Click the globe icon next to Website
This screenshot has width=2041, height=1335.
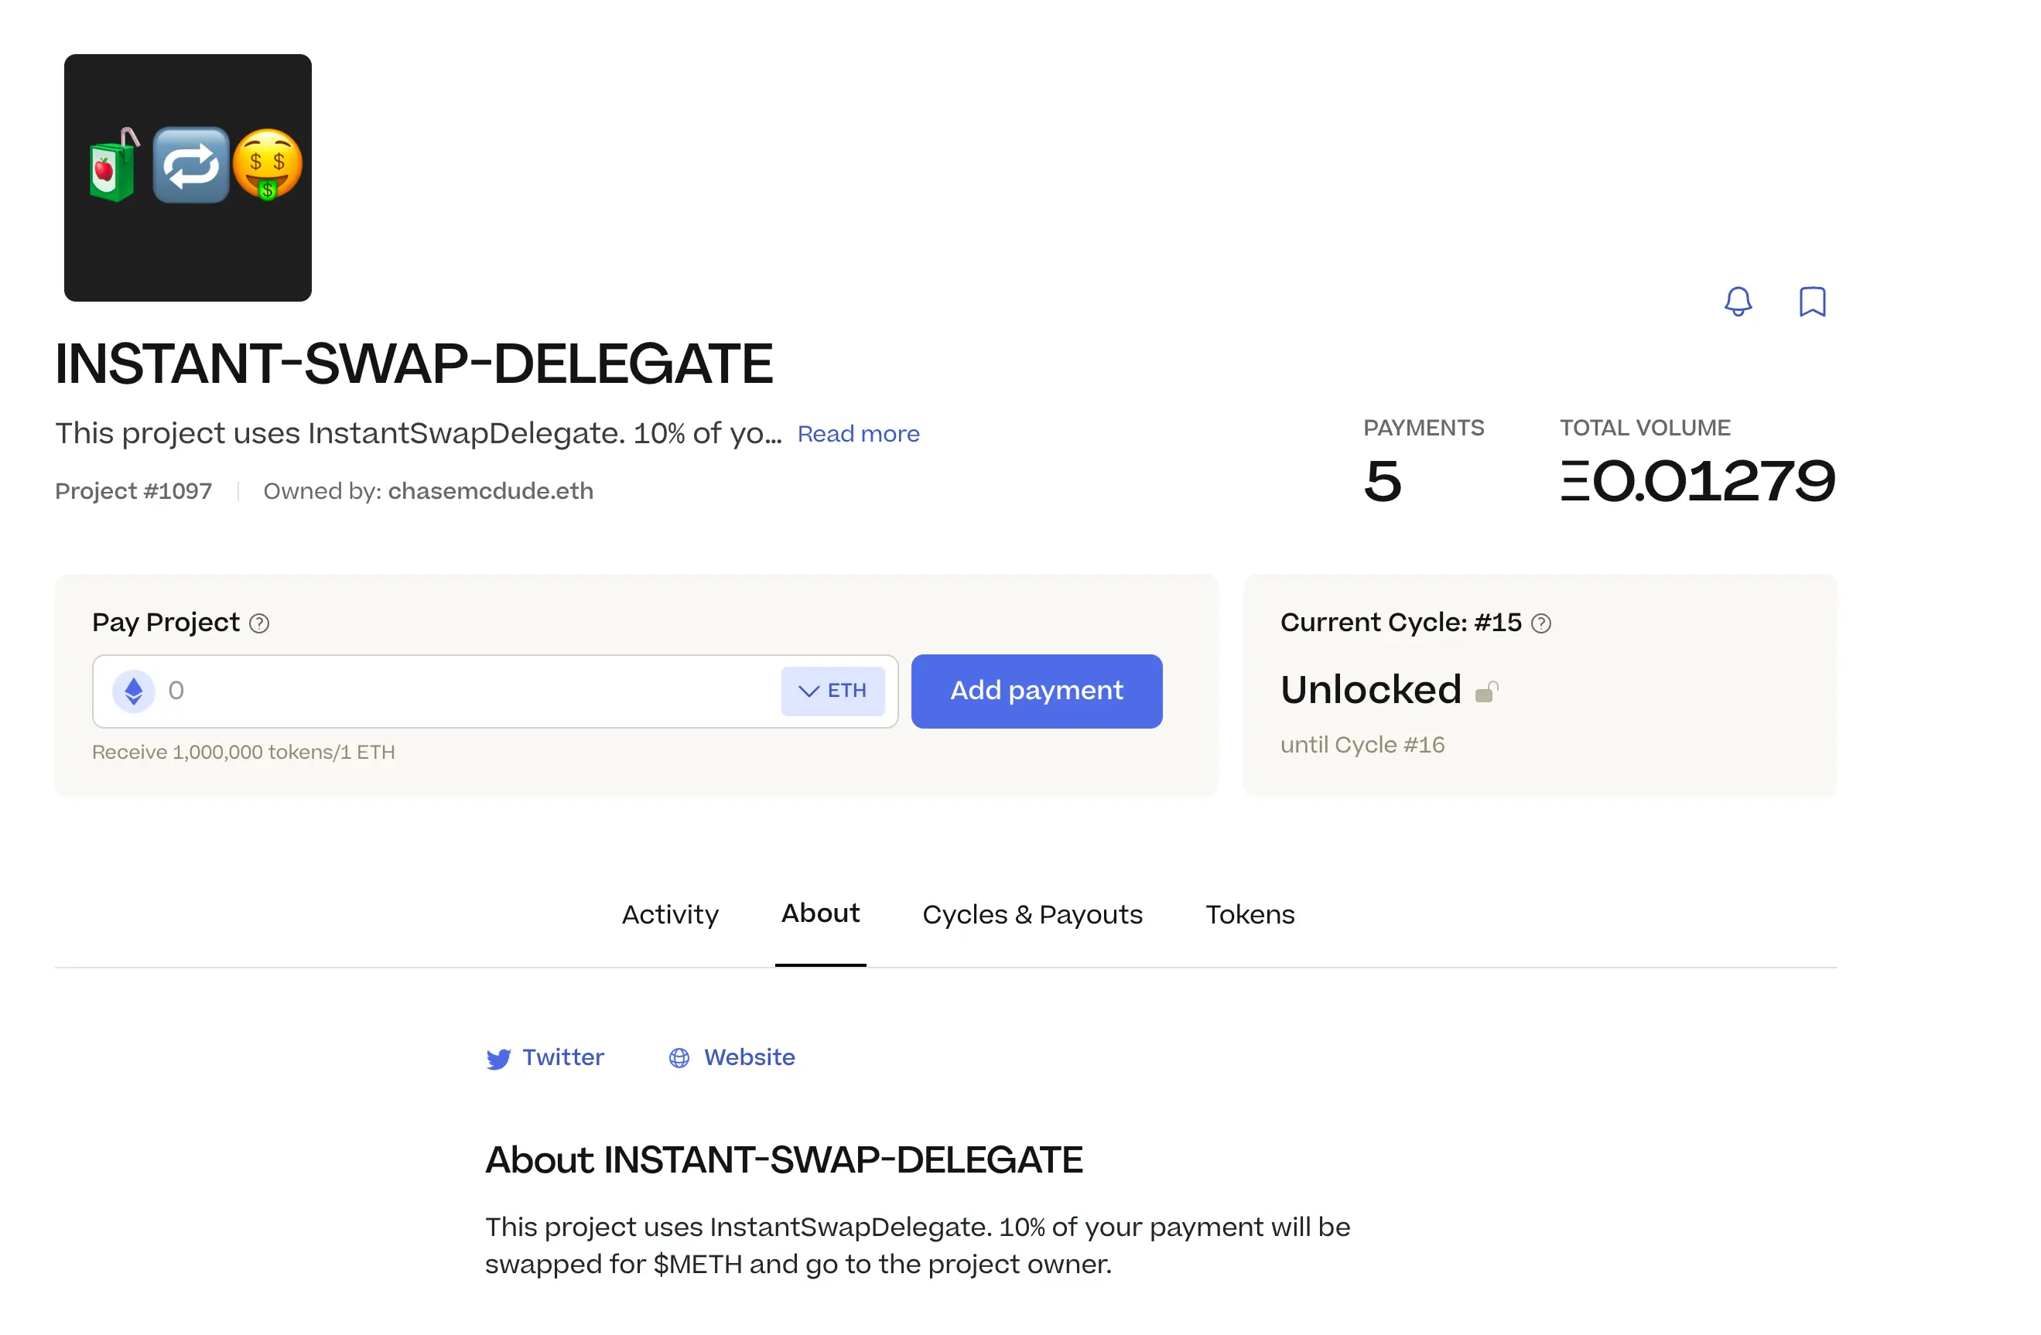tap(679, 1058)
